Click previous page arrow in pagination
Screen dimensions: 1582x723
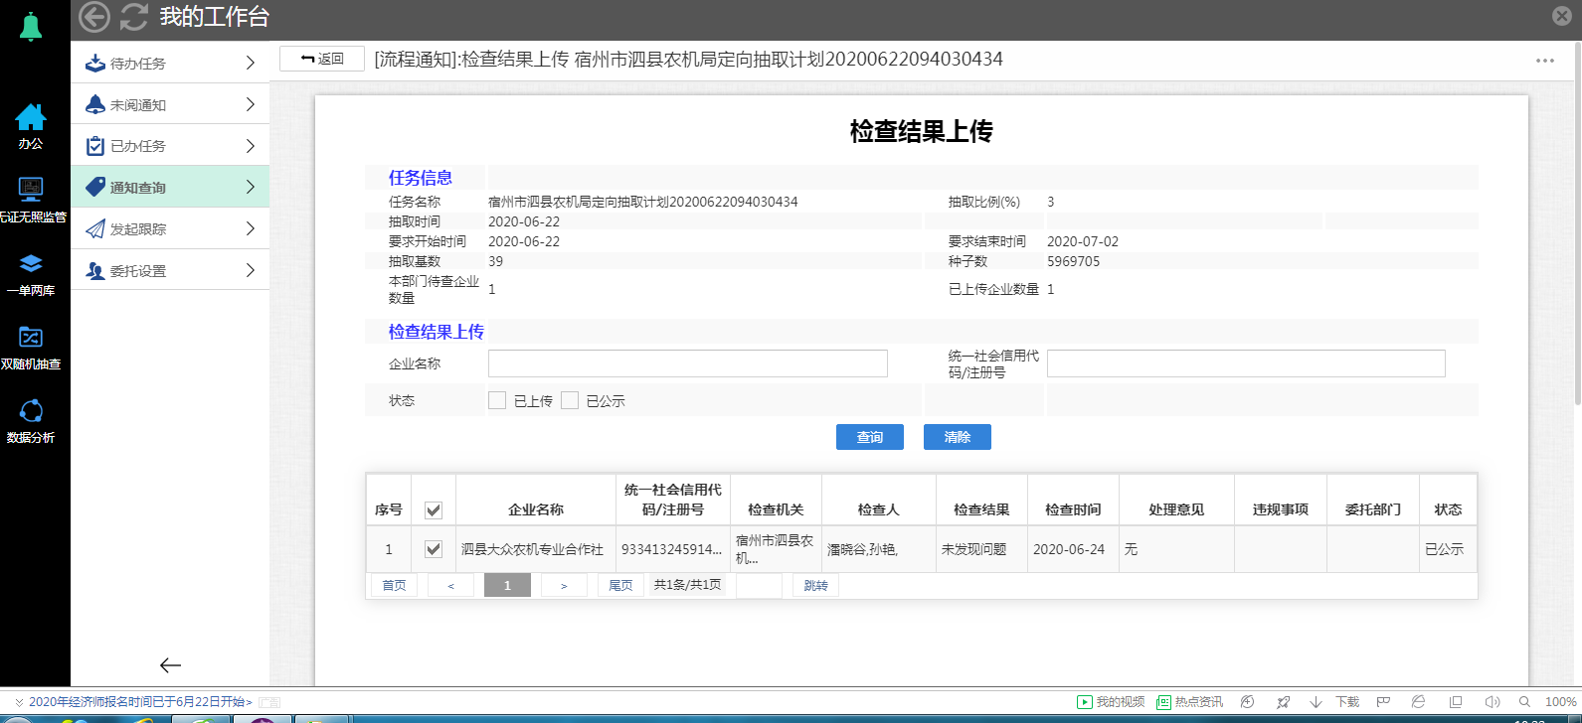[x=450, y=585]
